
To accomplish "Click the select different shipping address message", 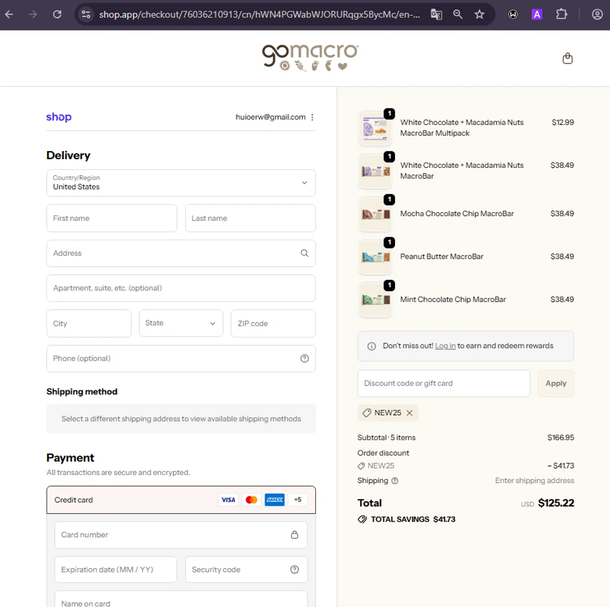I will pos(181,419).
